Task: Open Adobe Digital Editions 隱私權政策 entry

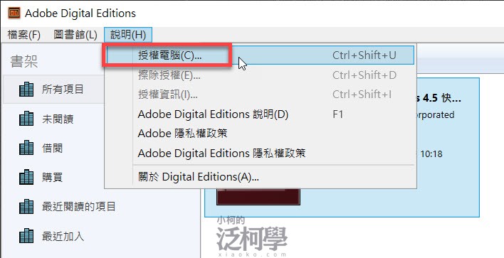Action: tap(260, 153)
